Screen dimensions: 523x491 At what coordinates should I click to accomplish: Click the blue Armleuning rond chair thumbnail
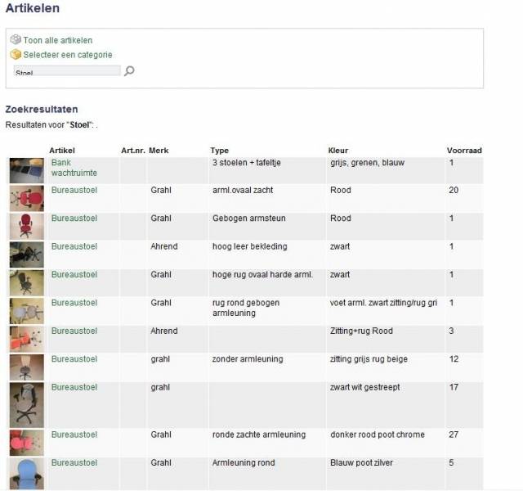coord(27,474)
